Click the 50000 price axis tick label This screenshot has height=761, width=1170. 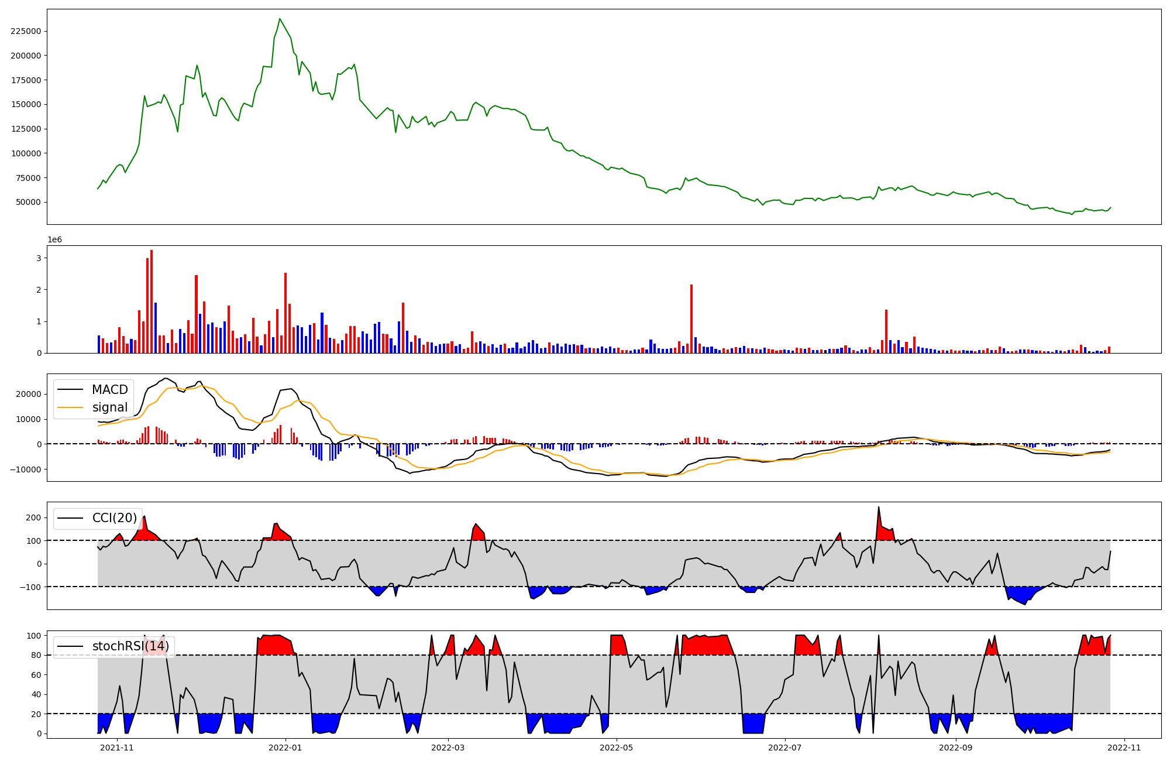click(29, 202)
